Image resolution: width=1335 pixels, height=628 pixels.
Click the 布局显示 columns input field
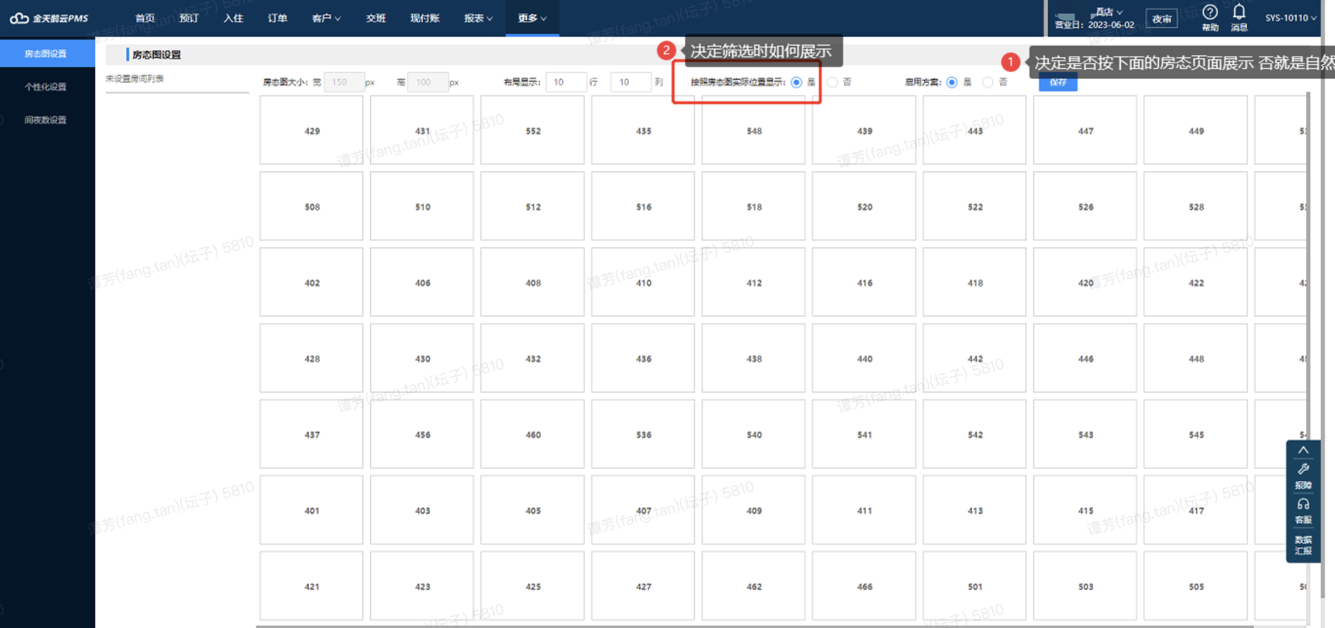tap(631, 82)
